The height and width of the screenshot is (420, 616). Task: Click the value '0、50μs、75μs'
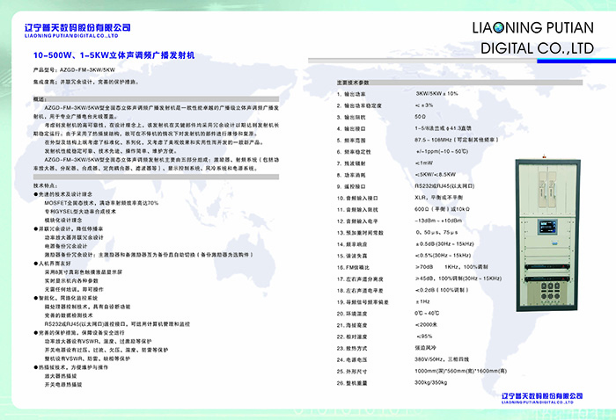(436, 232)
